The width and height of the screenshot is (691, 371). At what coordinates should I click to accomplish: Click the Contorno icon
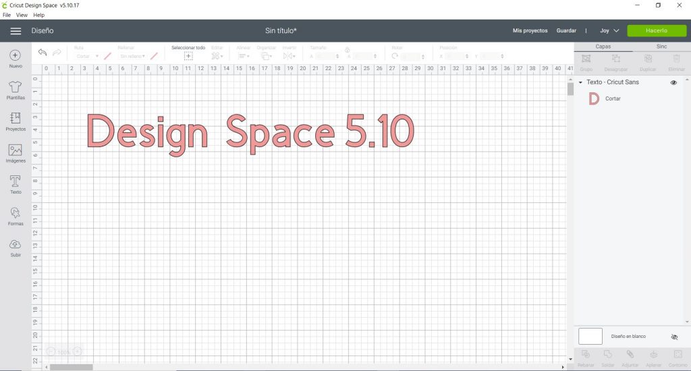tap(678, 354)
